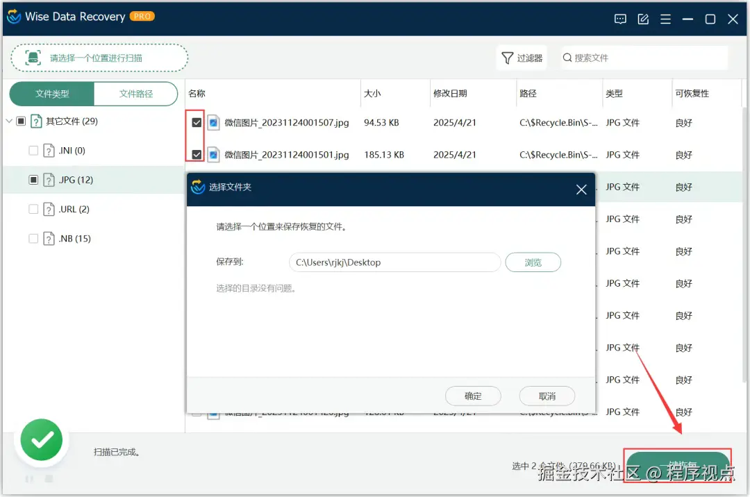This screenshot has width=750, height=497.
Task: Click image icon of 微信图片_20231124001501.jpg
Action: 213,155
